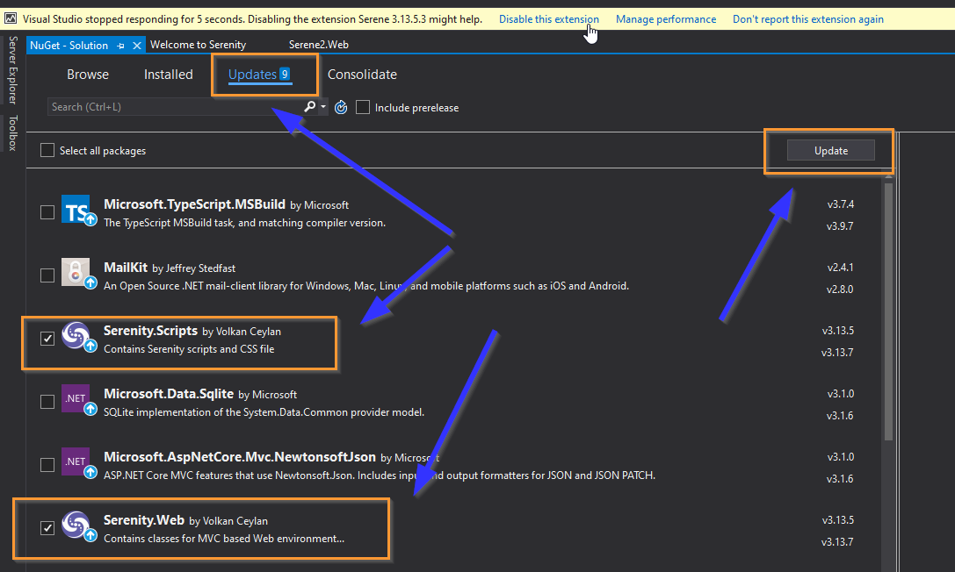955x572 pixels.
Task: Click Manage performance link
Action: tap(666, 18)
